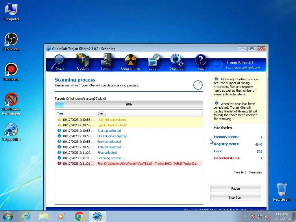Viewport: 296px width, 222px height.
Task: Click the Pause button
Action: 236,188
